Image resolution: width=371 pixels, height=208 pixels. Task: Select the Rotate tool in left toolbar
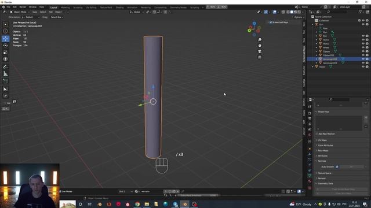click(5, 45)
